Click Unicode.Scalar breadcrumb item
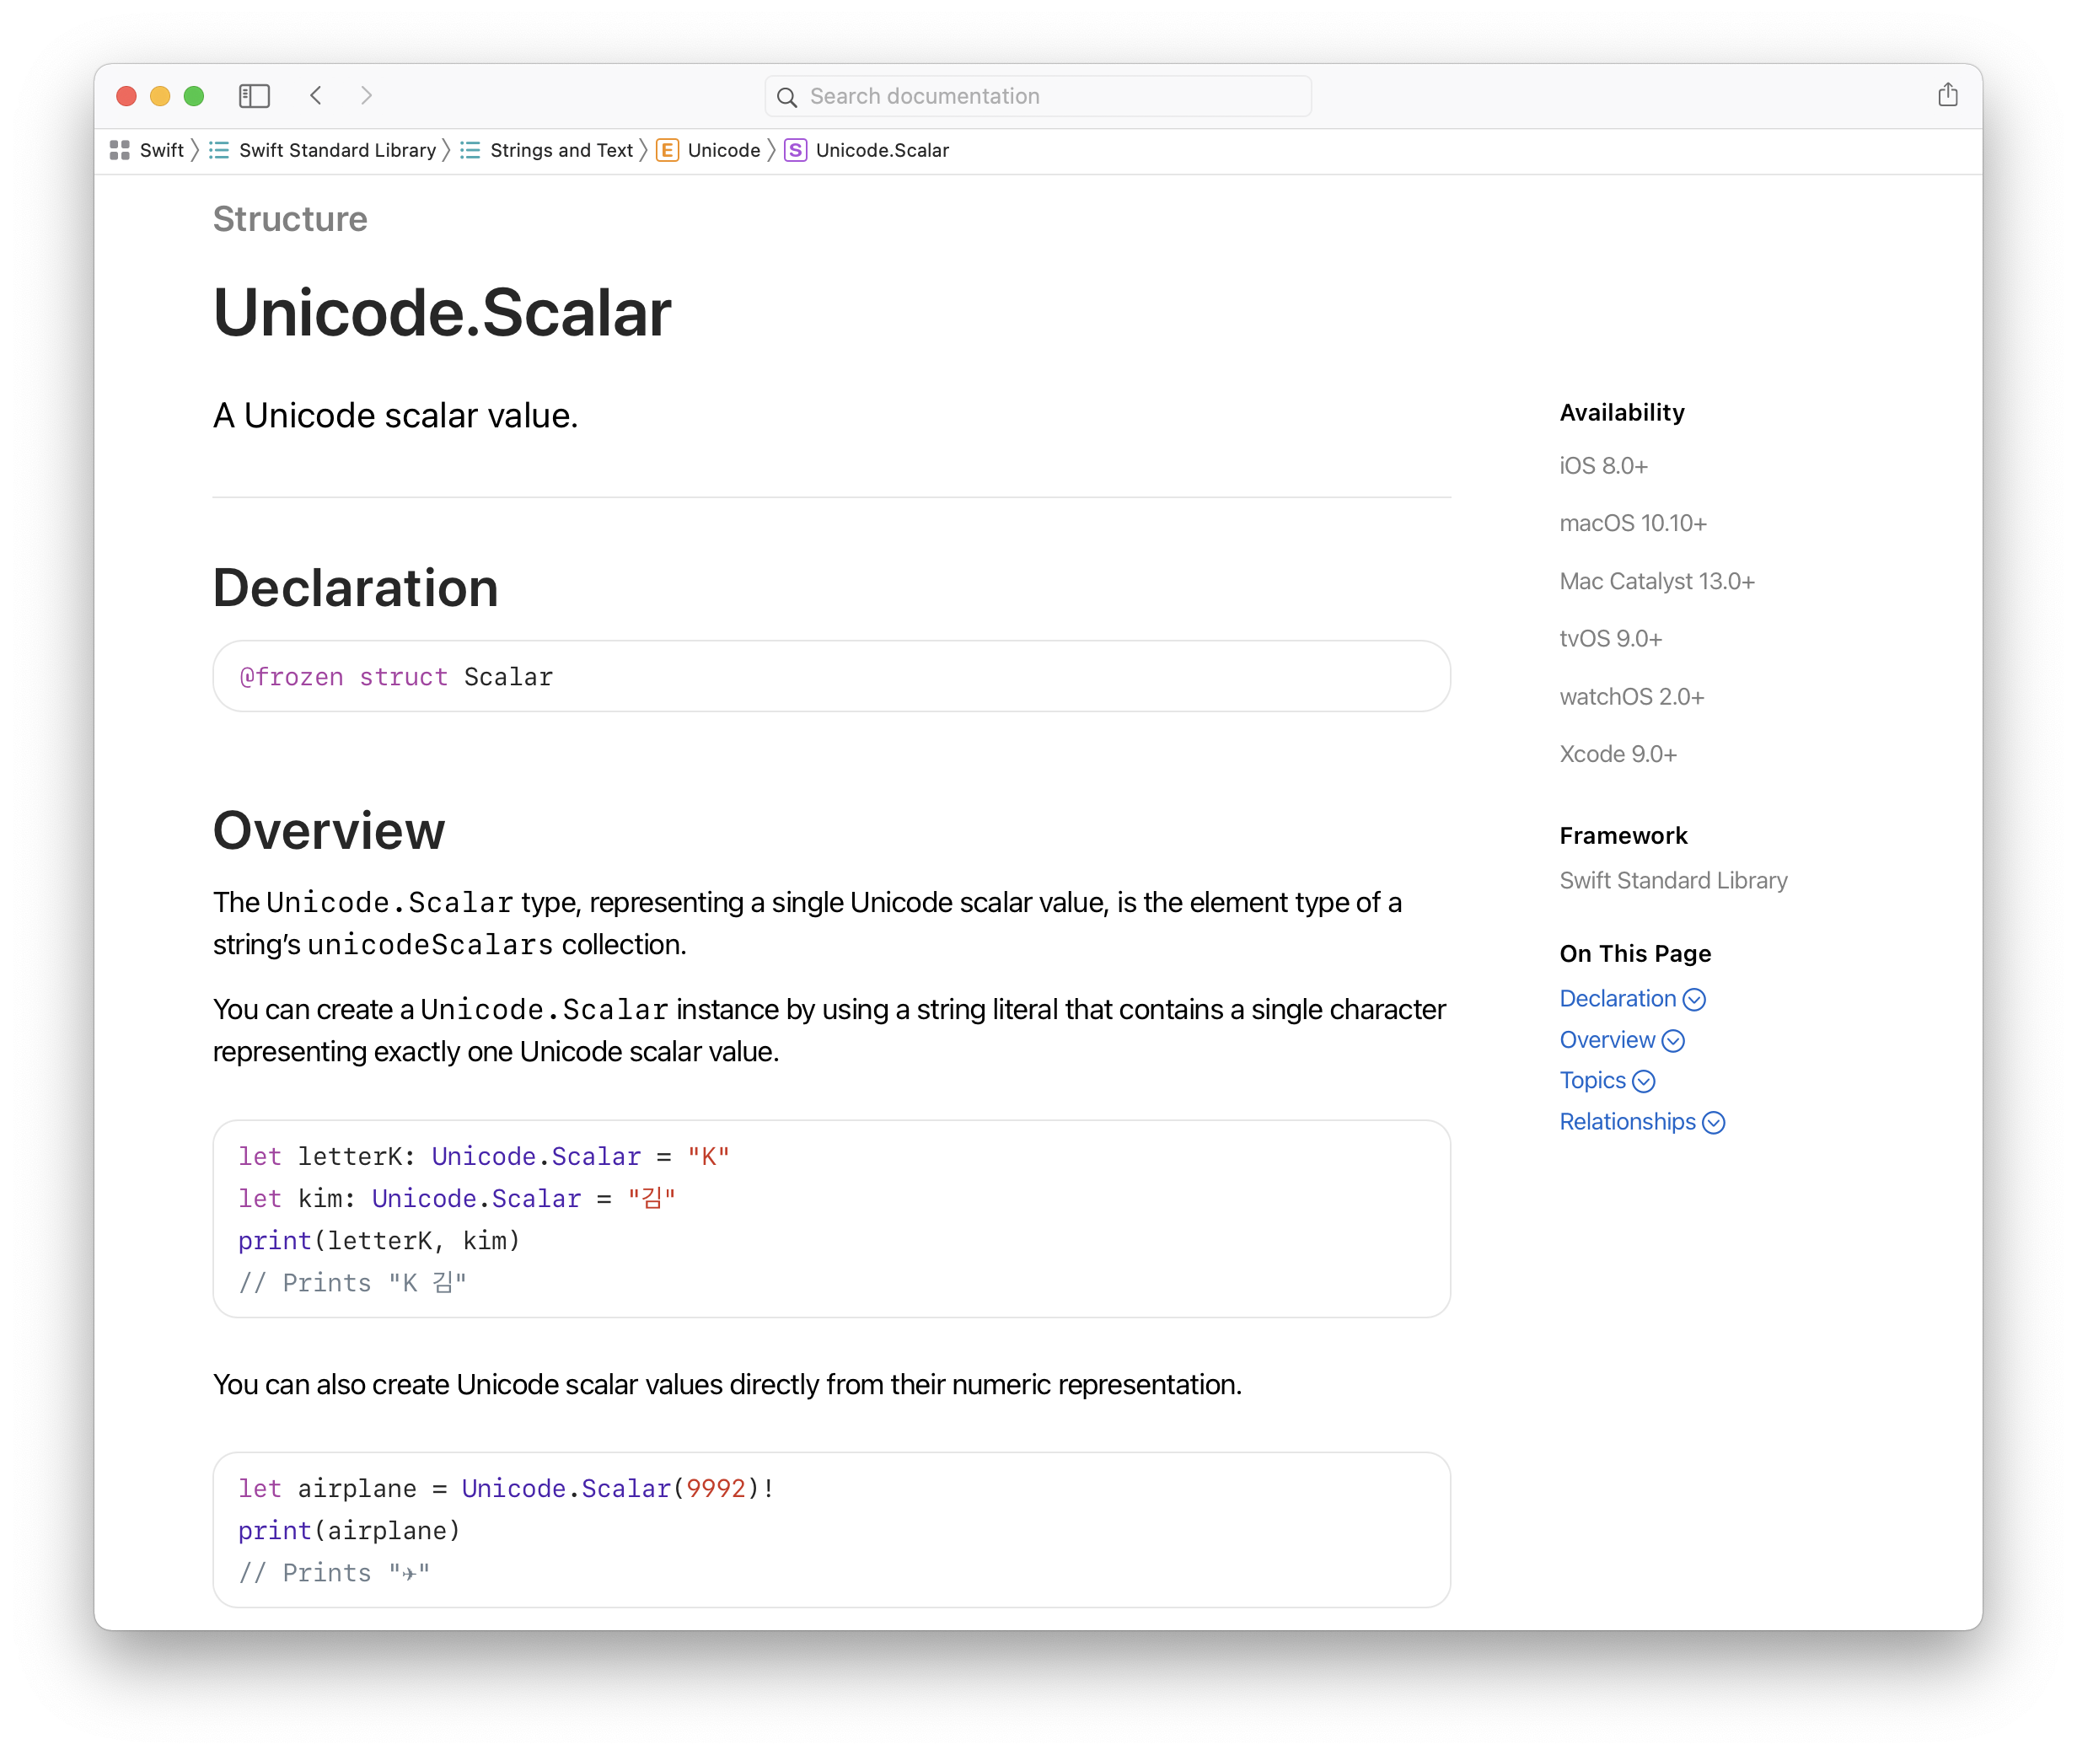 point(882,150)
